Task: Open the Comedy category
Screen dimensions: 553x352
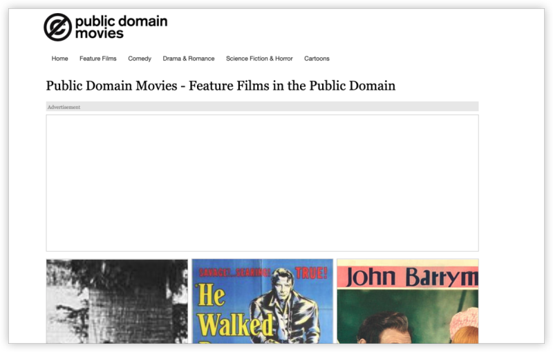Action: [140, 59]
